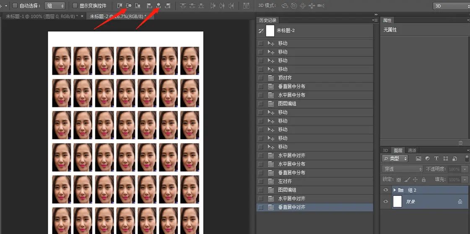Select the 图层 tab
The width and height of the screenshot is (470, 234).
click(398, 151)
